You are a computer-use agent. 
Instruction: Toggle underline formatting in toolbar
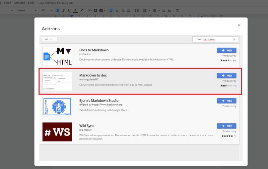tap(69, 10)
